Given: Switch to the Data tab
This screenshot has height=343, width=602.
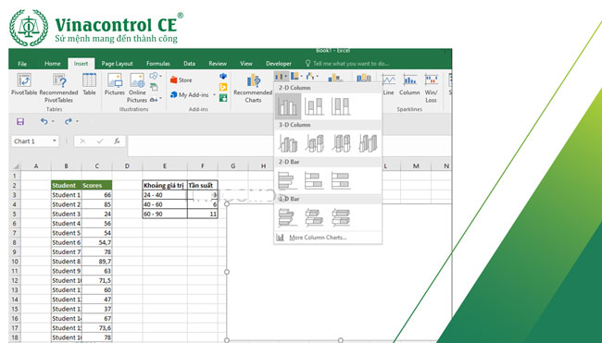Looking at the screenshot, I should 189,64.
